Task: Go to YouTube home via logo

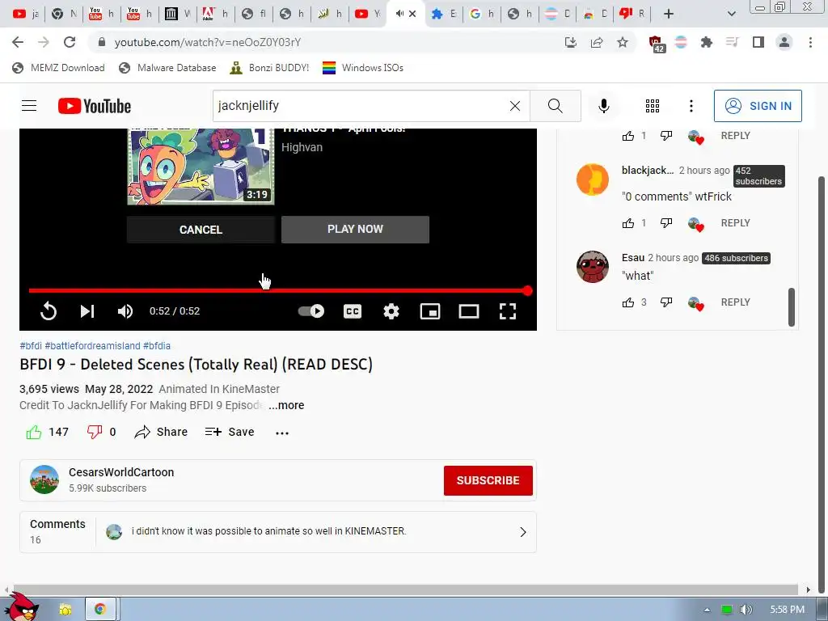Action: tap(95, 106)
